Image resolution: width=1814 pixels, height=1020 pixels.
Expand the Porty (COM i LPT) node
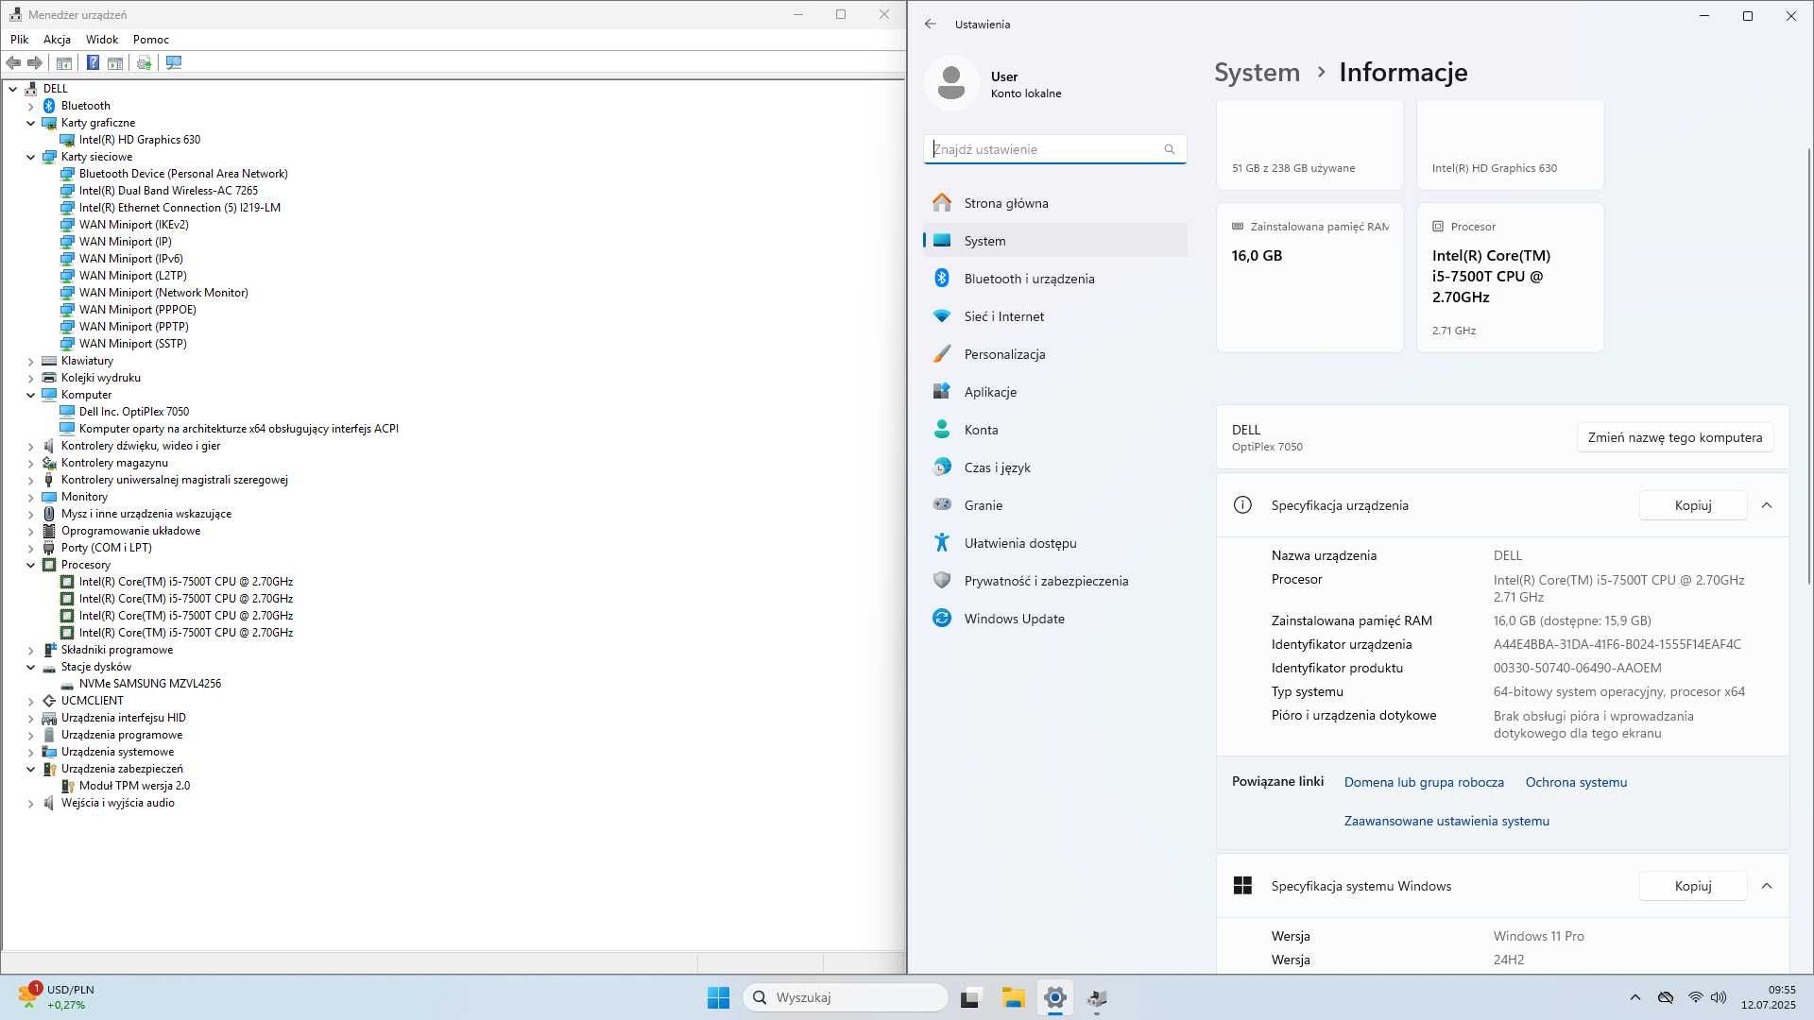point(30,548)
